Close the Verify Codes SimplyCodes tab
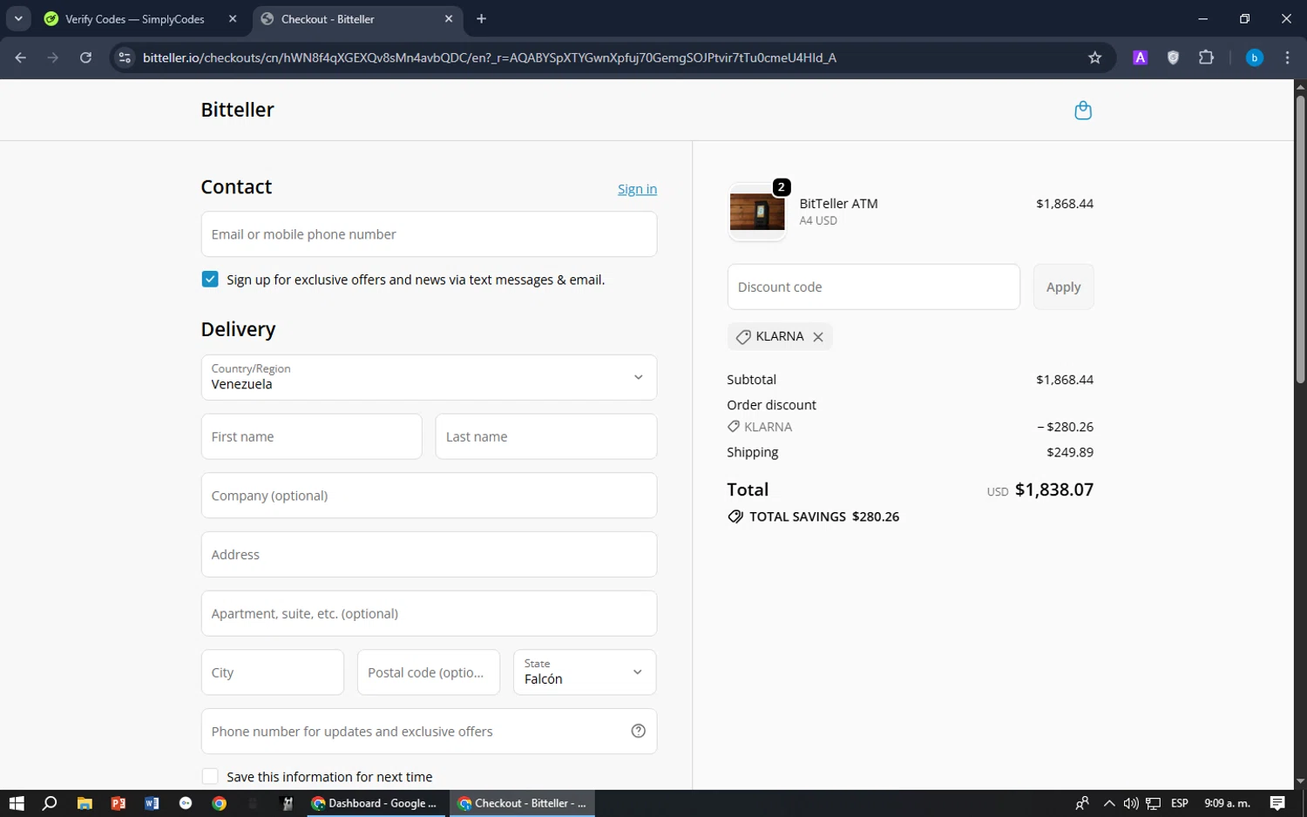1307x817 pixels. 233,18
